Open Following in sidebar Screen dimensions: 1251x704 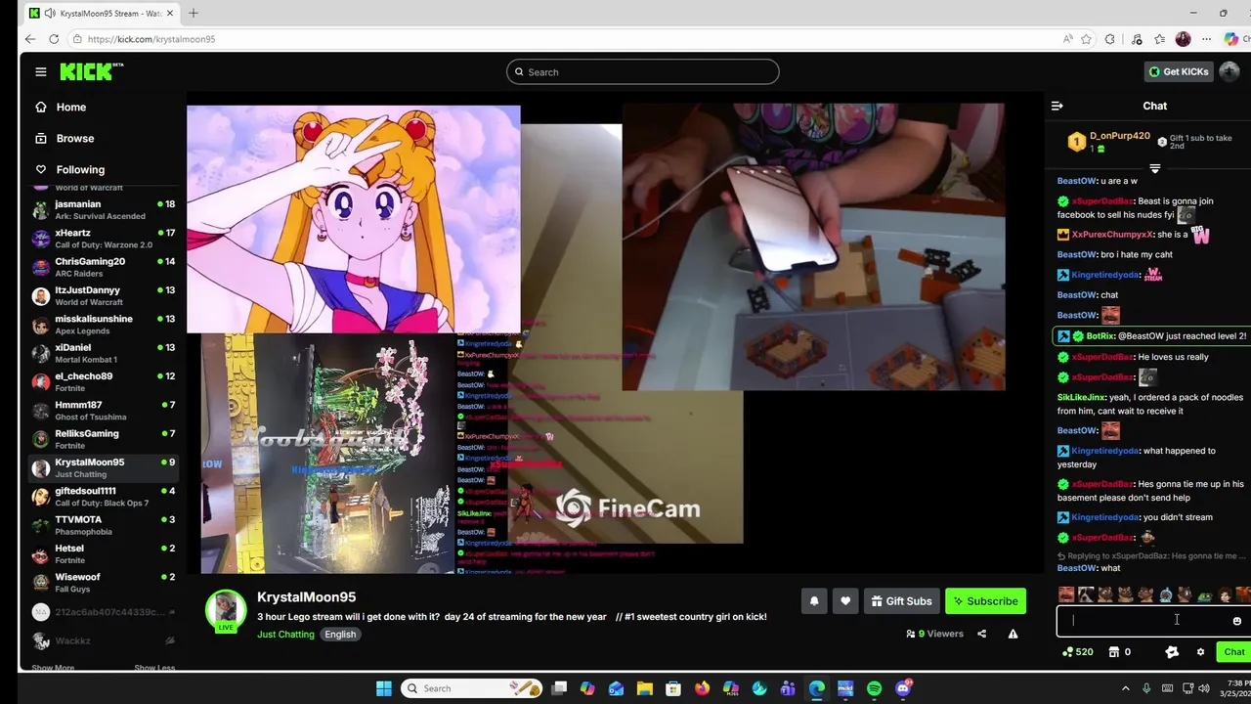[80, 169]
